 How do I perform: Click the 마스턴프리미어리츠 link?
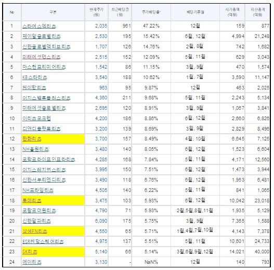44,67
